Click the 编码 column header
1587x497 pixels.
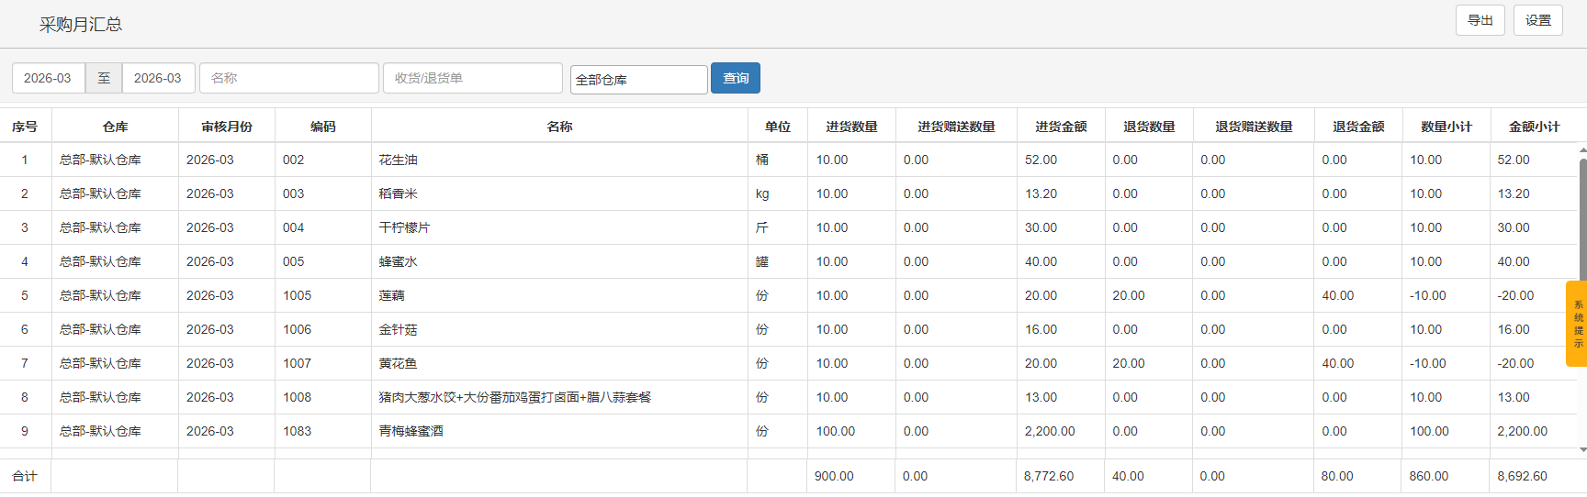pyautogui.click(x=322, y=127)
